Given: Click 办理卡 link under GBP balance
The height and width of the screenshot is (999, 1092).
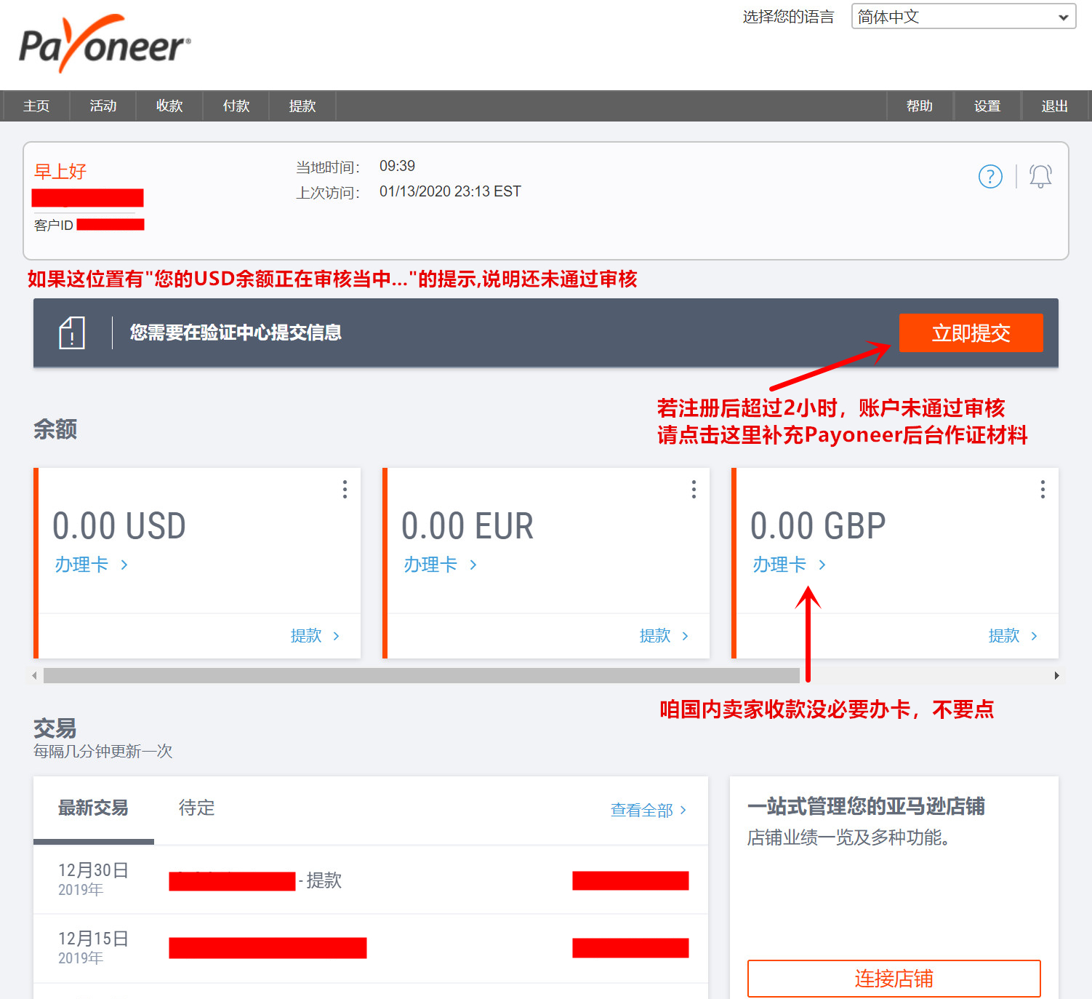Looking at the screenshot, I should pos(790,565).
